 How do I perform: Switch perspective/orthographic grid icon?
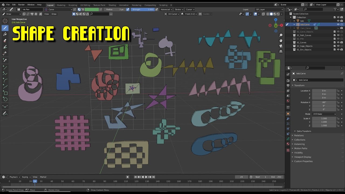[281, 51]
